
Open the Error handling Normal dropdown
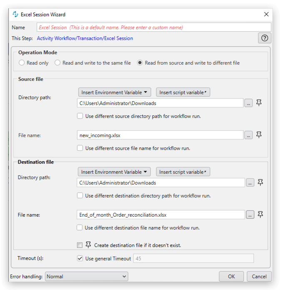(87, 277)
